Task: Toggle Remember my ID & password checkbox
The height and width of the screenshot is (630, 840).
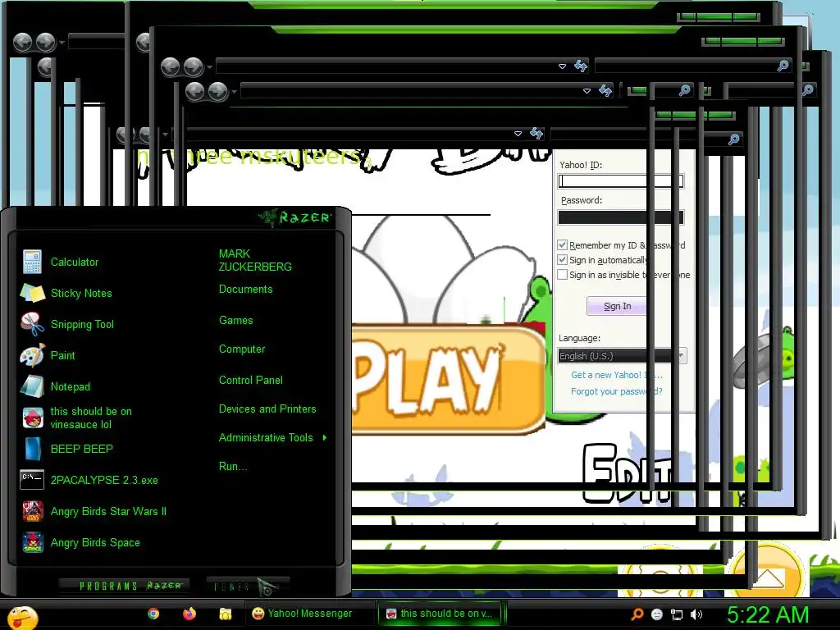Action: tap(563, 244)
